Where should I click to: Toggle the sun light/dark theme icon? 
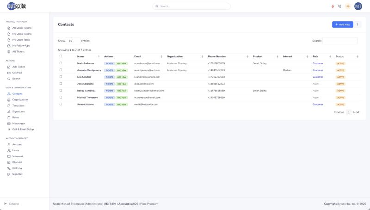pos(348,6)
